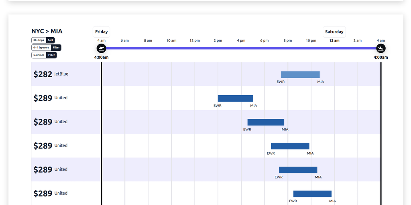
Task: Select the Saturday day label
Action: 334,32
